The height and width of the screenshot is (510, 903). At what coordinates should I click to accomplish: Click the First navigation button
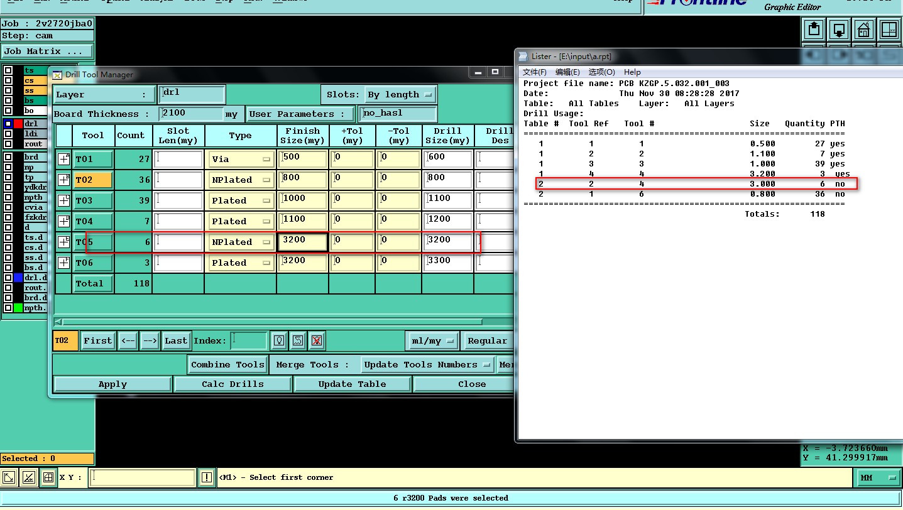pyautogui.click(x=97, y=341)
